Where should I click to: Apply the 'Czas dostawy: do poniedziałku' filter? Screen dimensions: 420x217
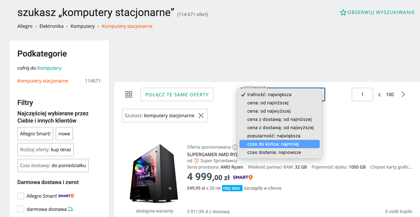pyautogui.click(x=53, y=165)
